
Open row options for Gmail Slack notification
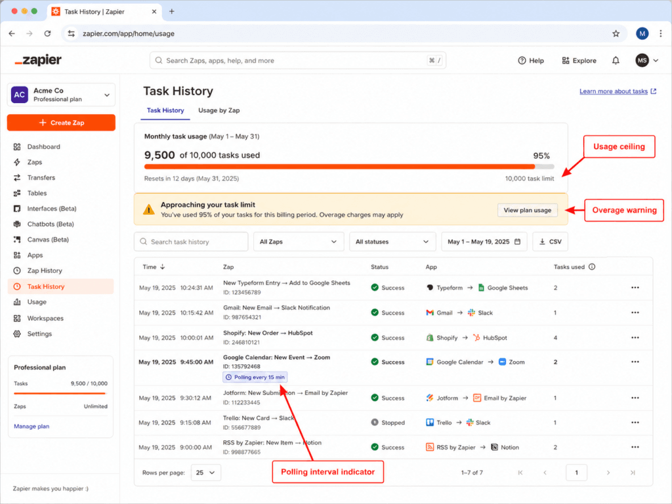coord(635,312)
